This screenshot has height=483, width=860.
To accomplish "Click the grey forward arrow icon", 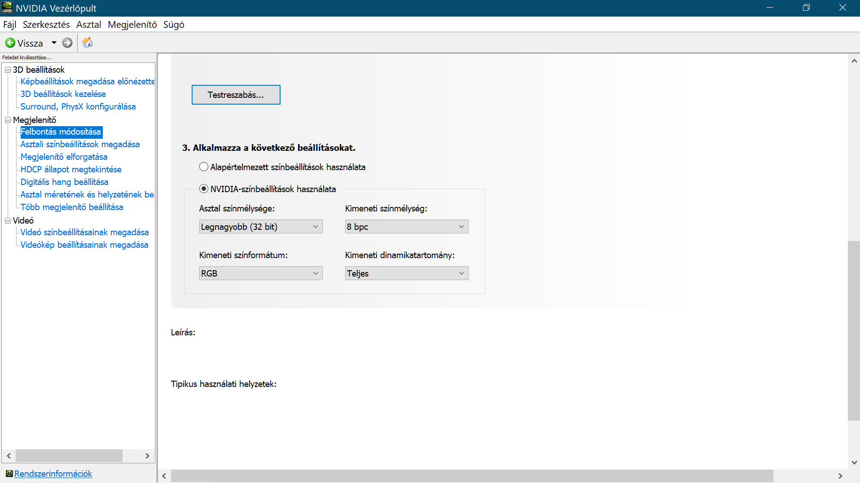I will pos(67,43).
